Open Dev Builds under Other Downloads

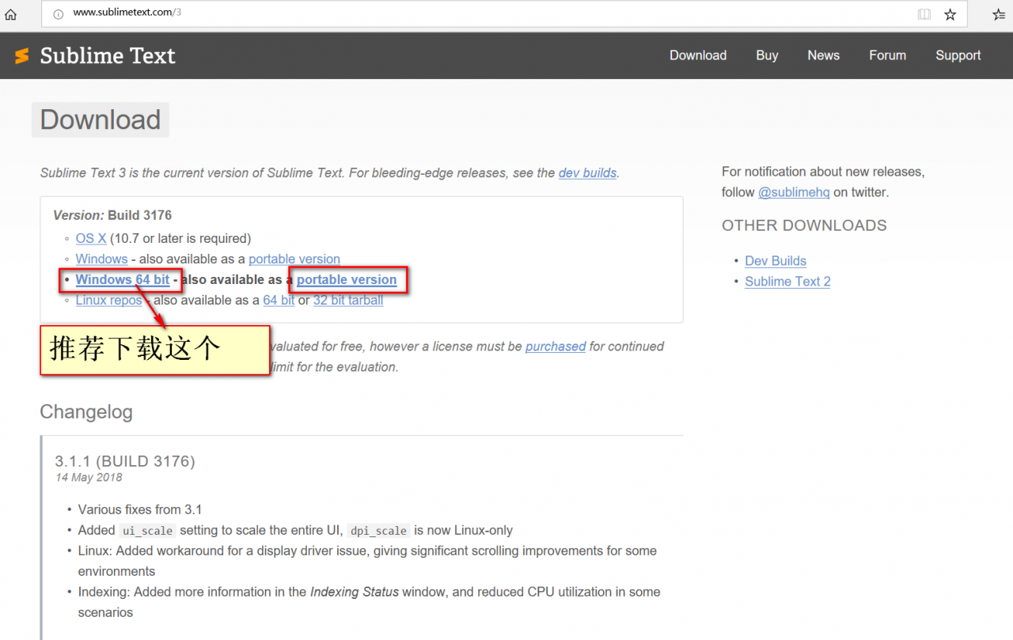pyautogui.click(x=776, y=261)
